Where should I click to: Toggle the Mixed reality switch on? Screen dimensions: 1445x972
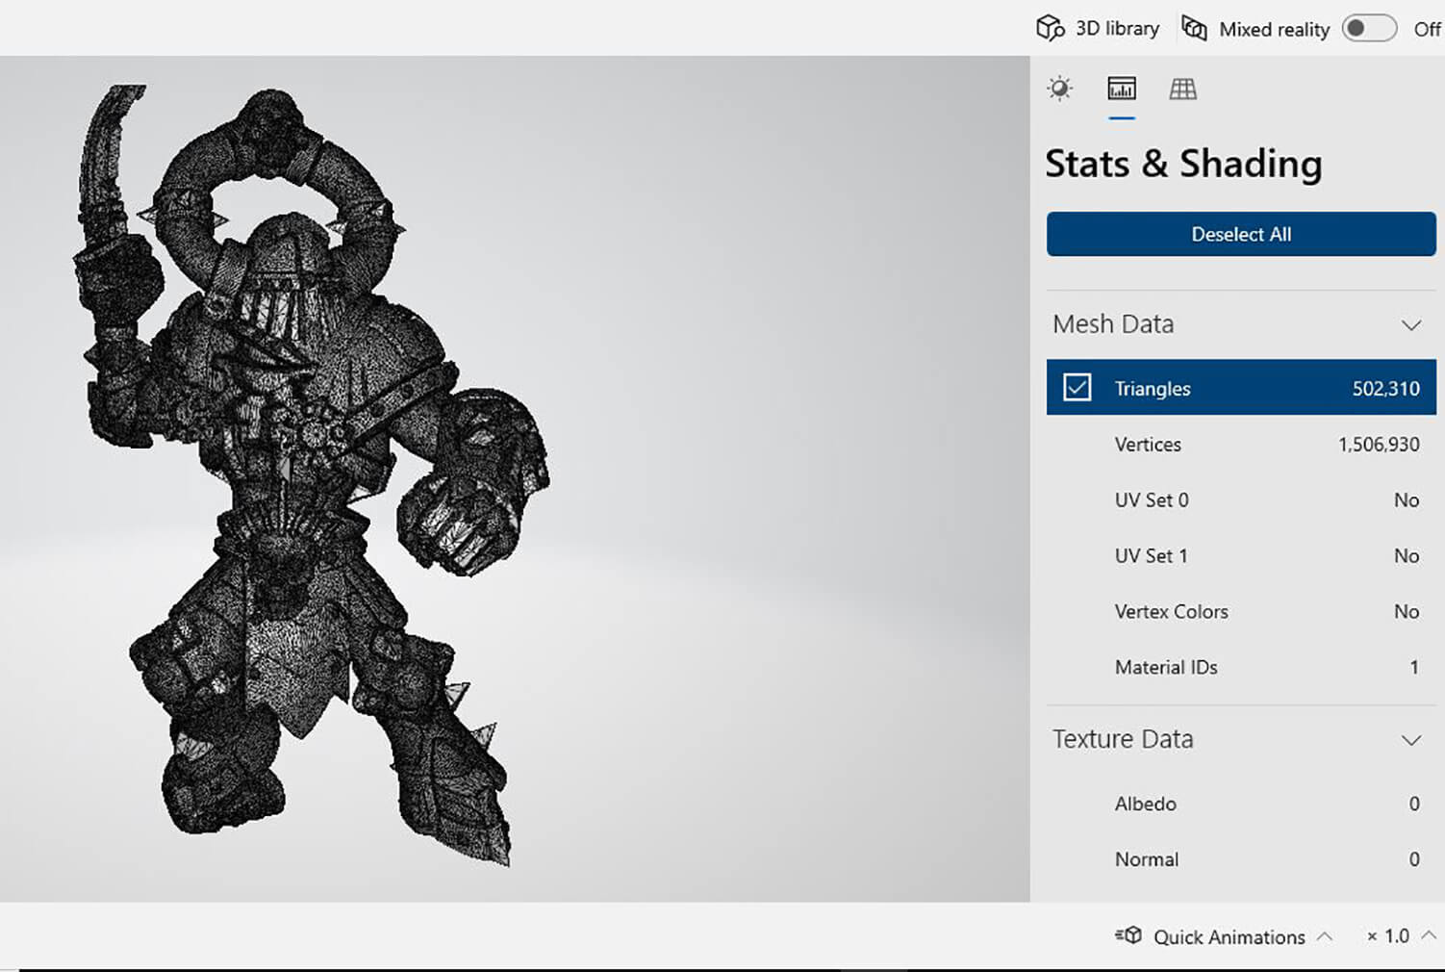(x=1369, y=29)
